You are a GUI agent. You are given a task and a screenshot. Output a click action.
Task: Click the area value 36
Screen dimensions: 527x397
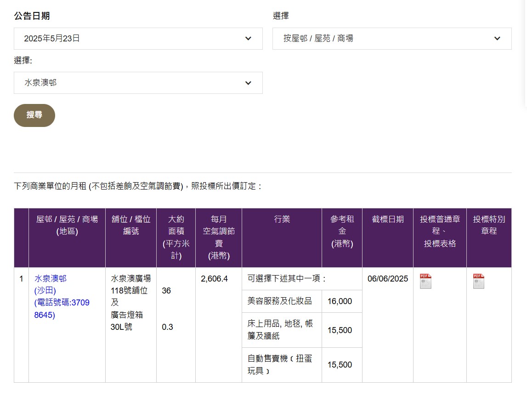pyautogui.click(x=166, y=291)
